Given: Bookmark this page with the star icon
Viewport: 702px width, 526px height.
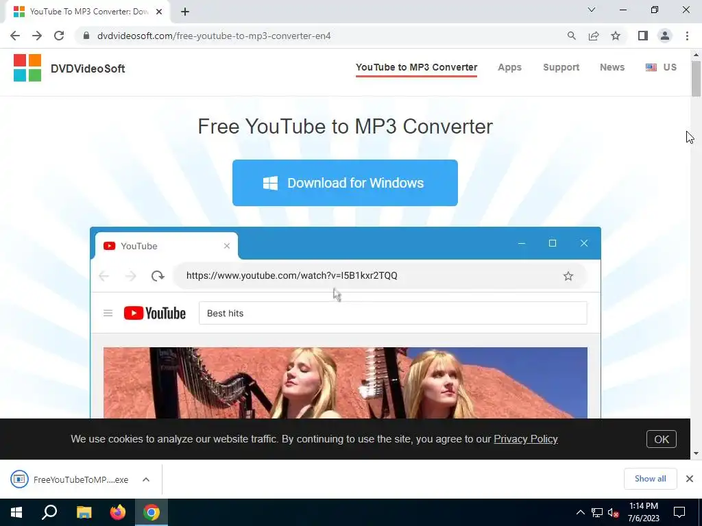Looking at the screenshot, I should click(x=616, y=36).
